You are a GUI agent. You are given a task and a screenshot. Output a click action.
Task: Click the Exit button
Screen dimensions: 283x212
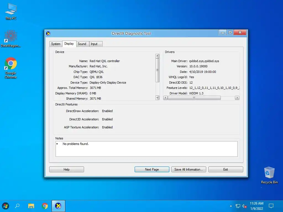(x=226, y=169)
